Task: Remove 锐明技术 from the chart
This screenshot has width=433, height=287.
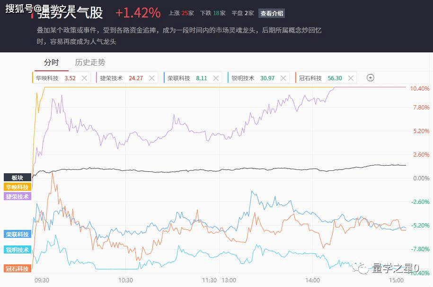Action: pos(283,78)
